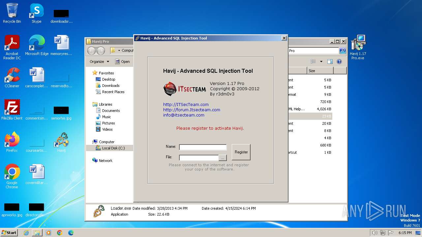This screenshot has height=237, width=422.
Task: Open the CCleaner desktop shortcut
Action: pos(12,77)
